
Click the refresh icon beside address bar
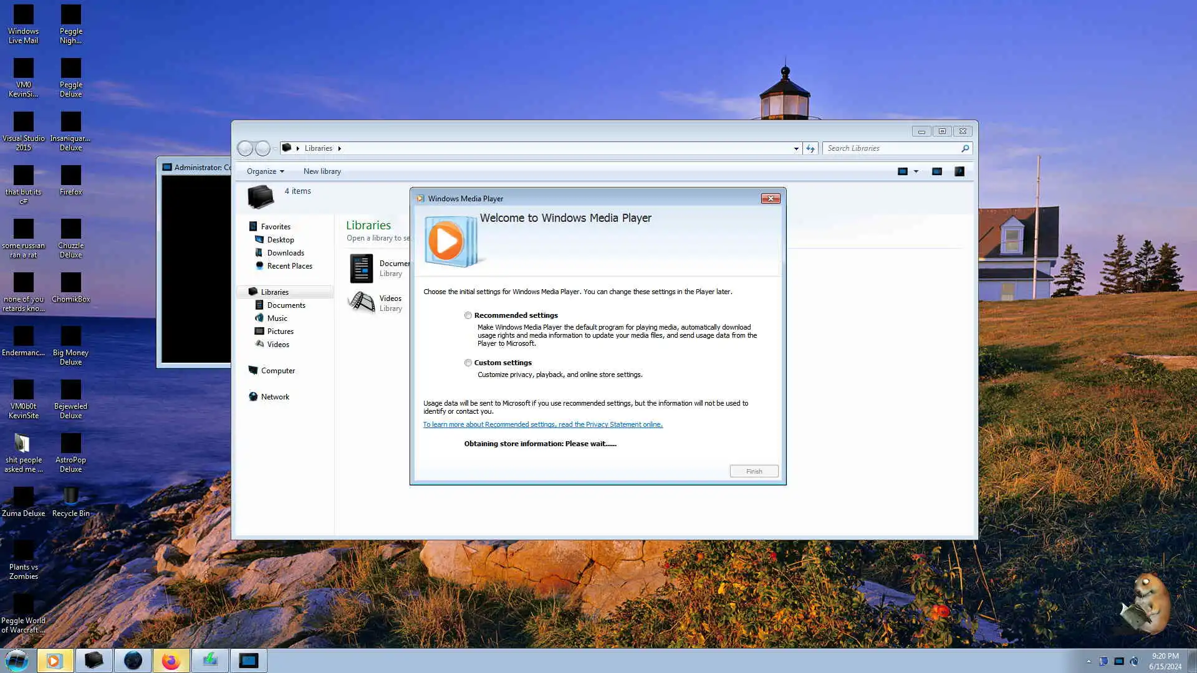810,148
